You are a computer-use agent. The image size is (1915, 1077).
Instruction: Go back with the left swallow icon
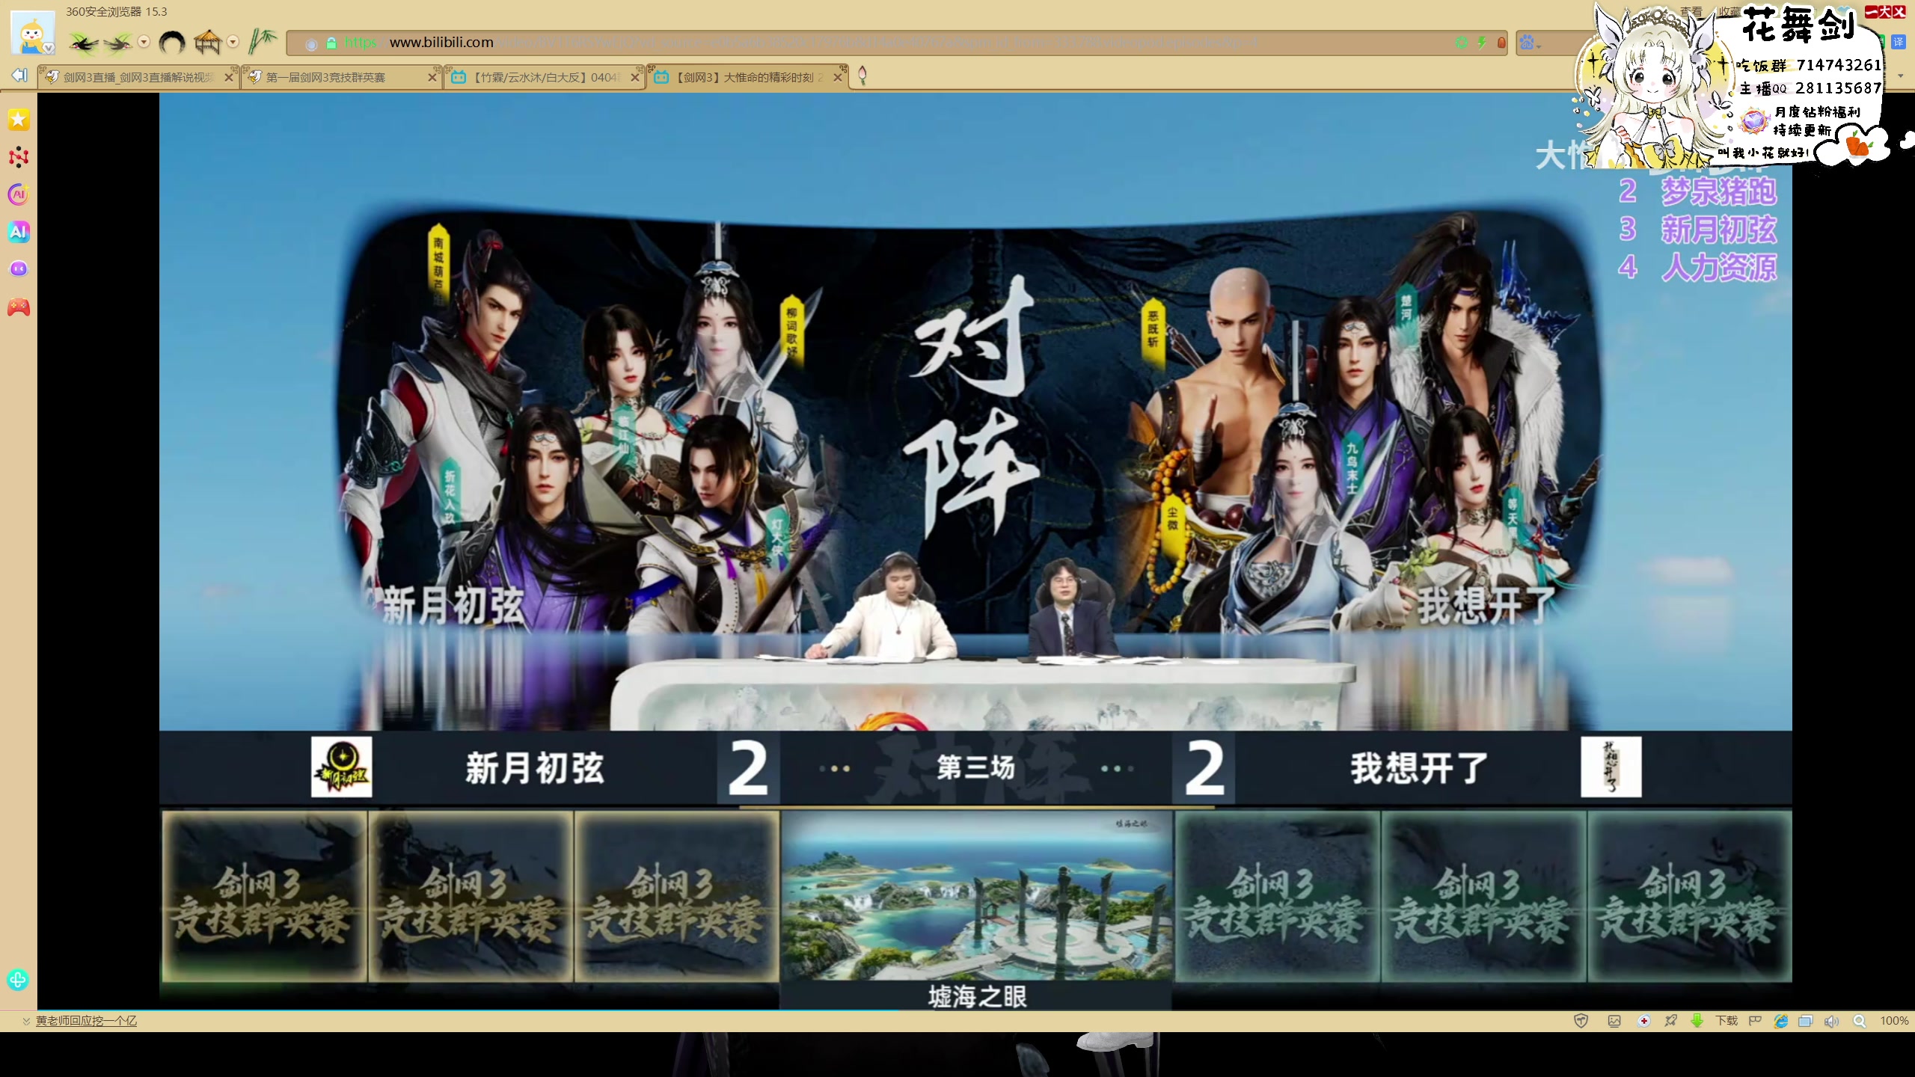84,43
